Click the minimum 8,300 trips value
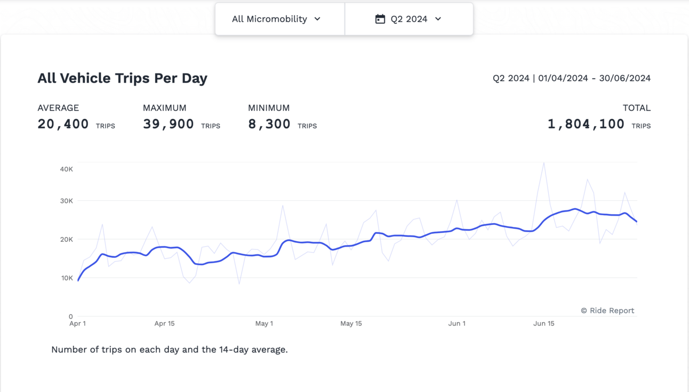Viewport: 689px width, 392px height. (x=269, y=124)
